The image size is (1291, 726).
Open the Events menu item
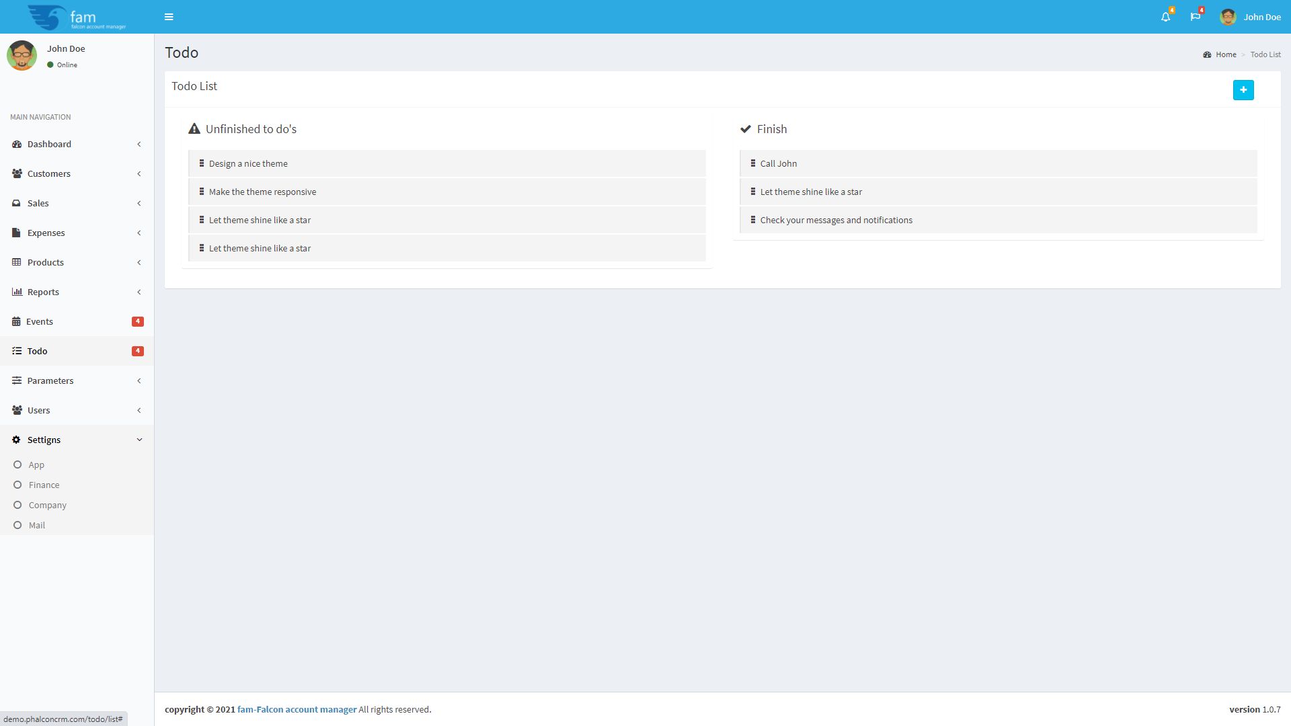pyautogui.click(x=40, y=321)
